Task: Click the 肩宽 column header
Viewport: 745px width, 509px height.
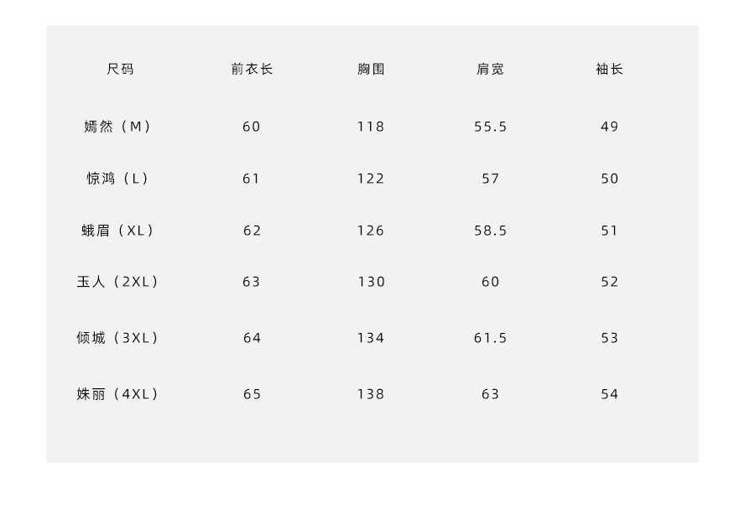Action: 491,70
